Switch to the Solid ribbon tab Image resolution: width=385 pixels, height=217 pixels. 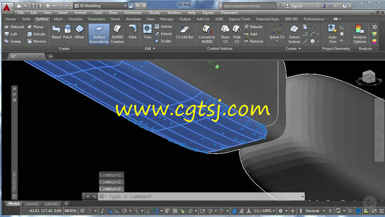point(26,19)
